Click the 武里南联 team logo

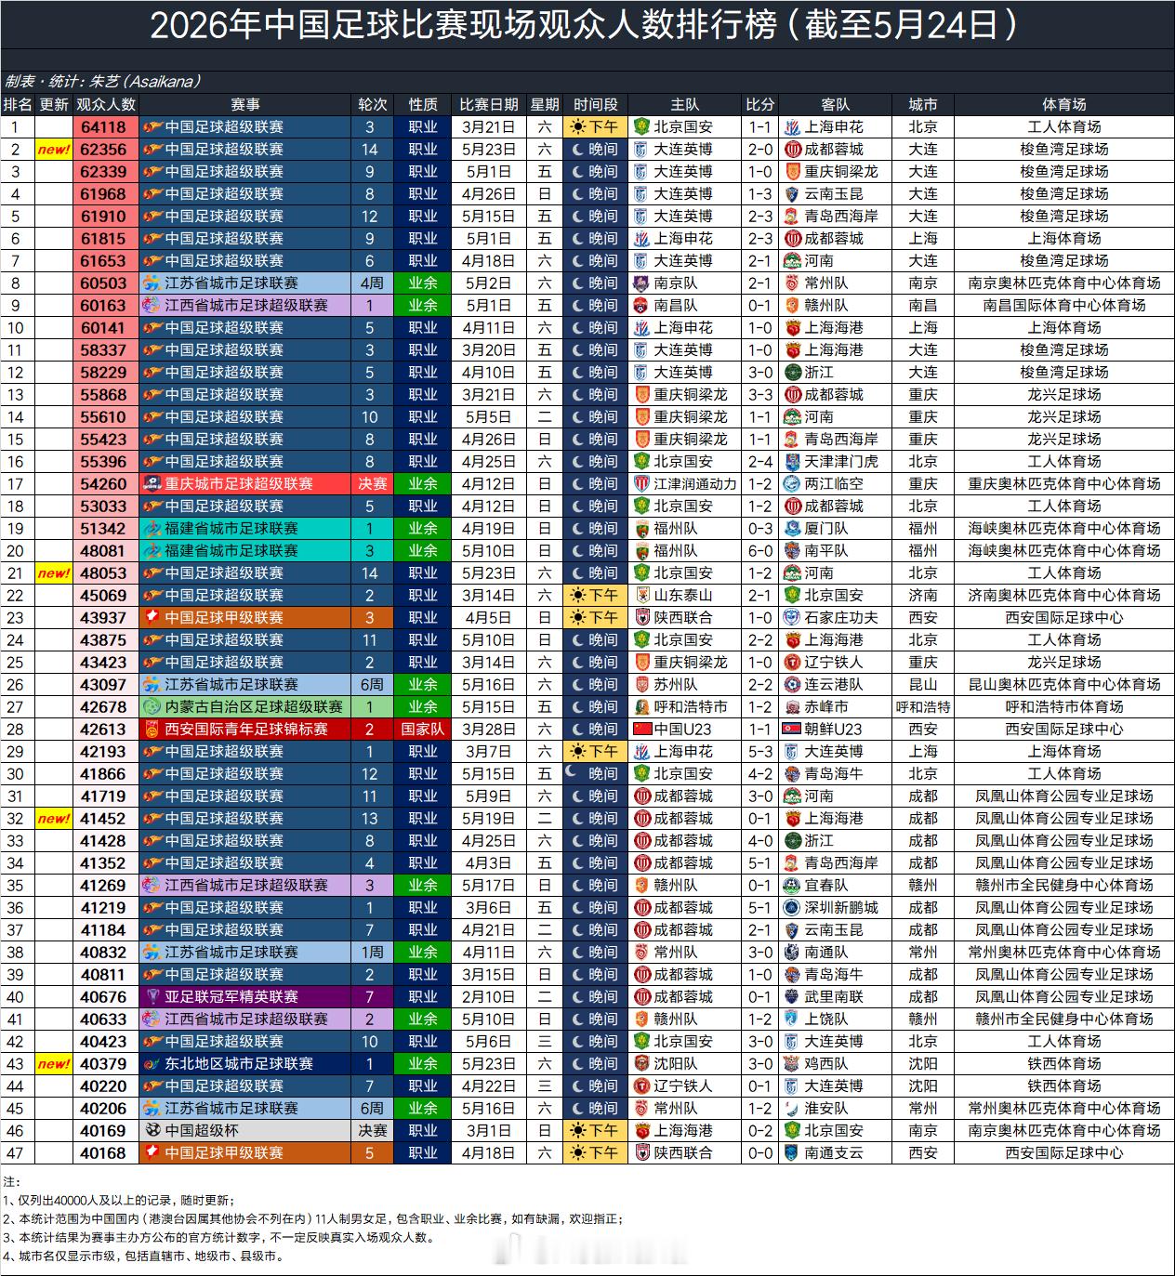click(792, 997)
